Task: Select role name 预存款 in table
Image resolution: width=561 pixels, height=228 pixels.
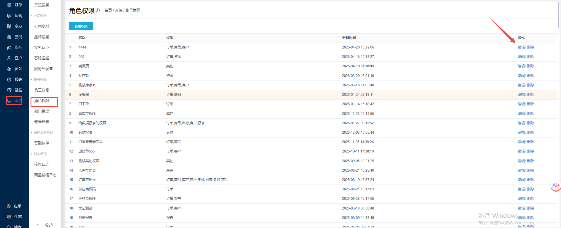Action: tap(84, 76)
